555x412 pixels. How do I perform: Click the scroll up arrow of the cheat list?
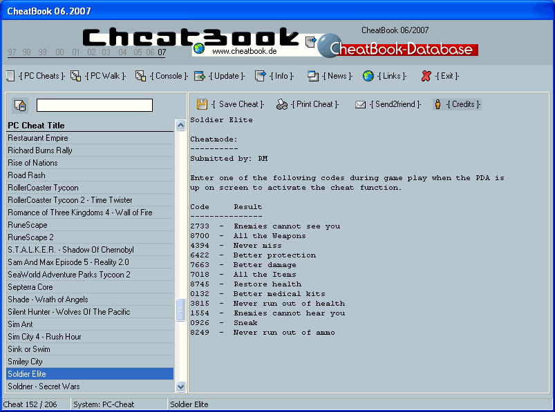pyautogui.click(x=180, y=125)
